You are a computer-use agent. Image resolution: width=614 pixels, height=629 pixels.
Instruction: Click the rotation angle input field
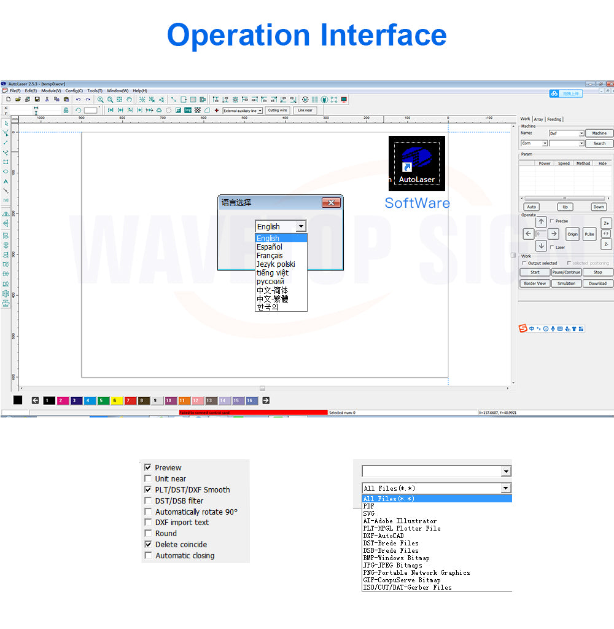pos(90,110)
